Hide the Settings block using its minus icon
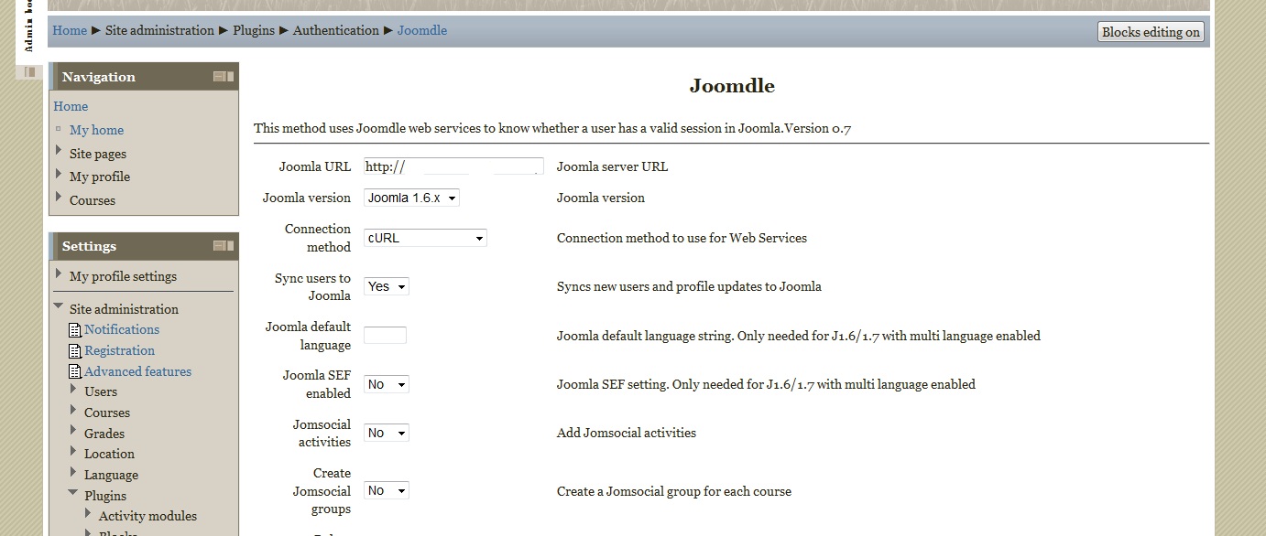The height and width of the screenshot is (536, 1266). pos(219,246)
